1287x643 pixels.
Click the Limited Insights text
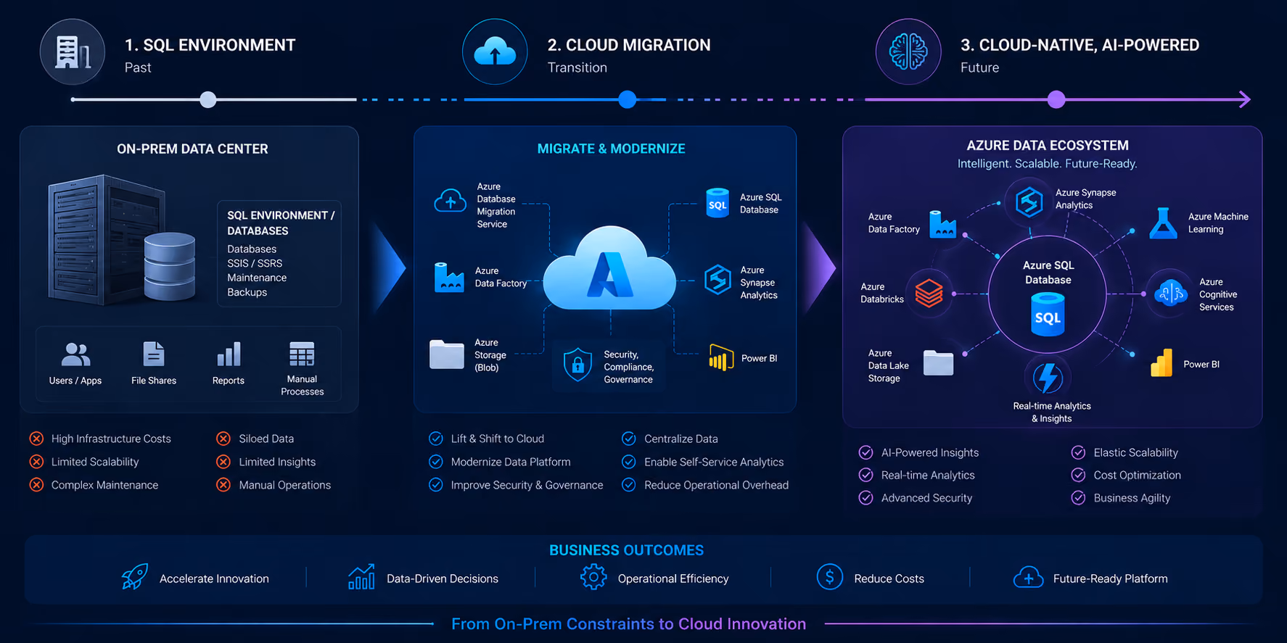point(277,462)
